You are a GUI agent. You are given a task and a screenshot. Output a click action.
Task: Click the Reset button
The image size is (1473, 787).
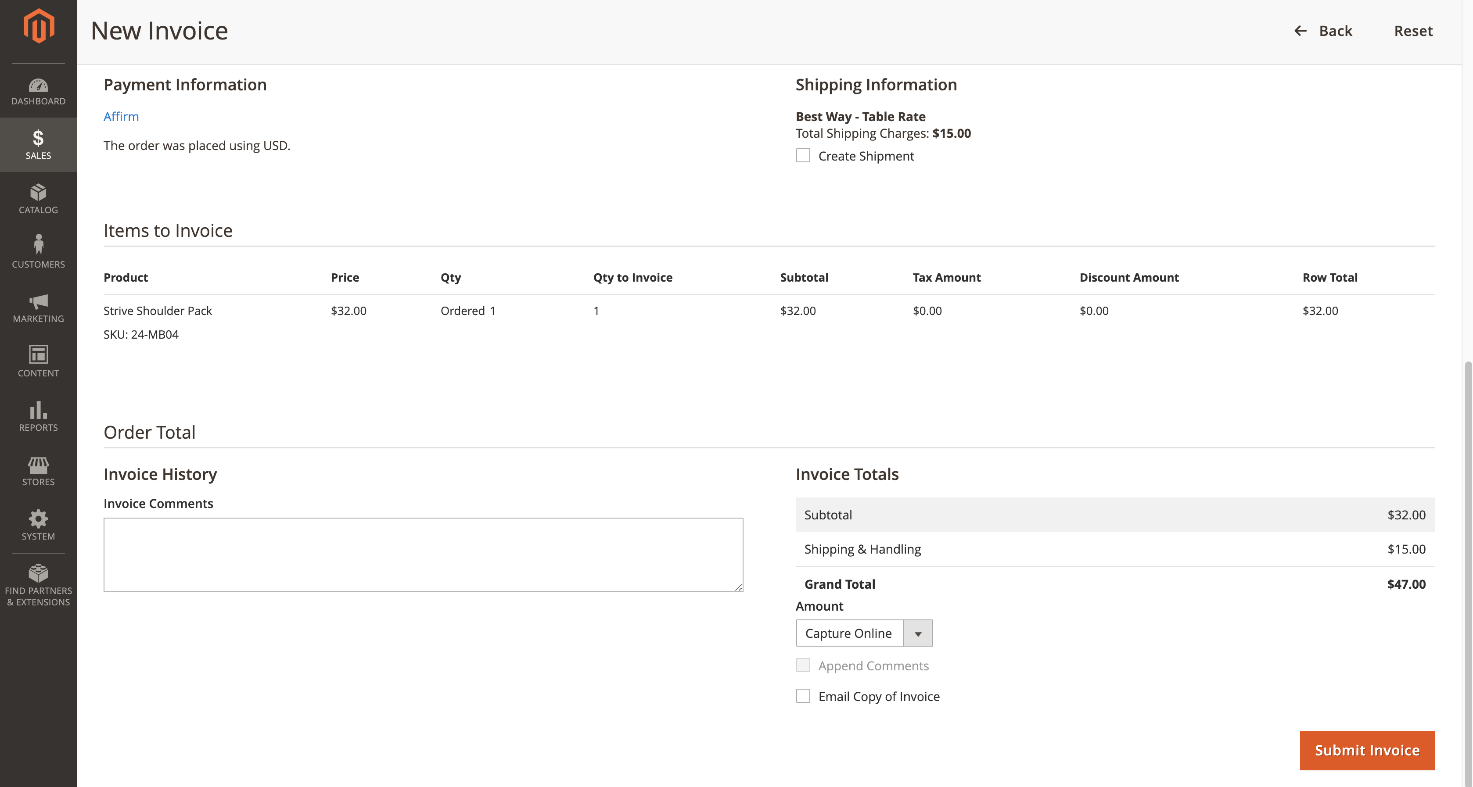coord(1413,31)
